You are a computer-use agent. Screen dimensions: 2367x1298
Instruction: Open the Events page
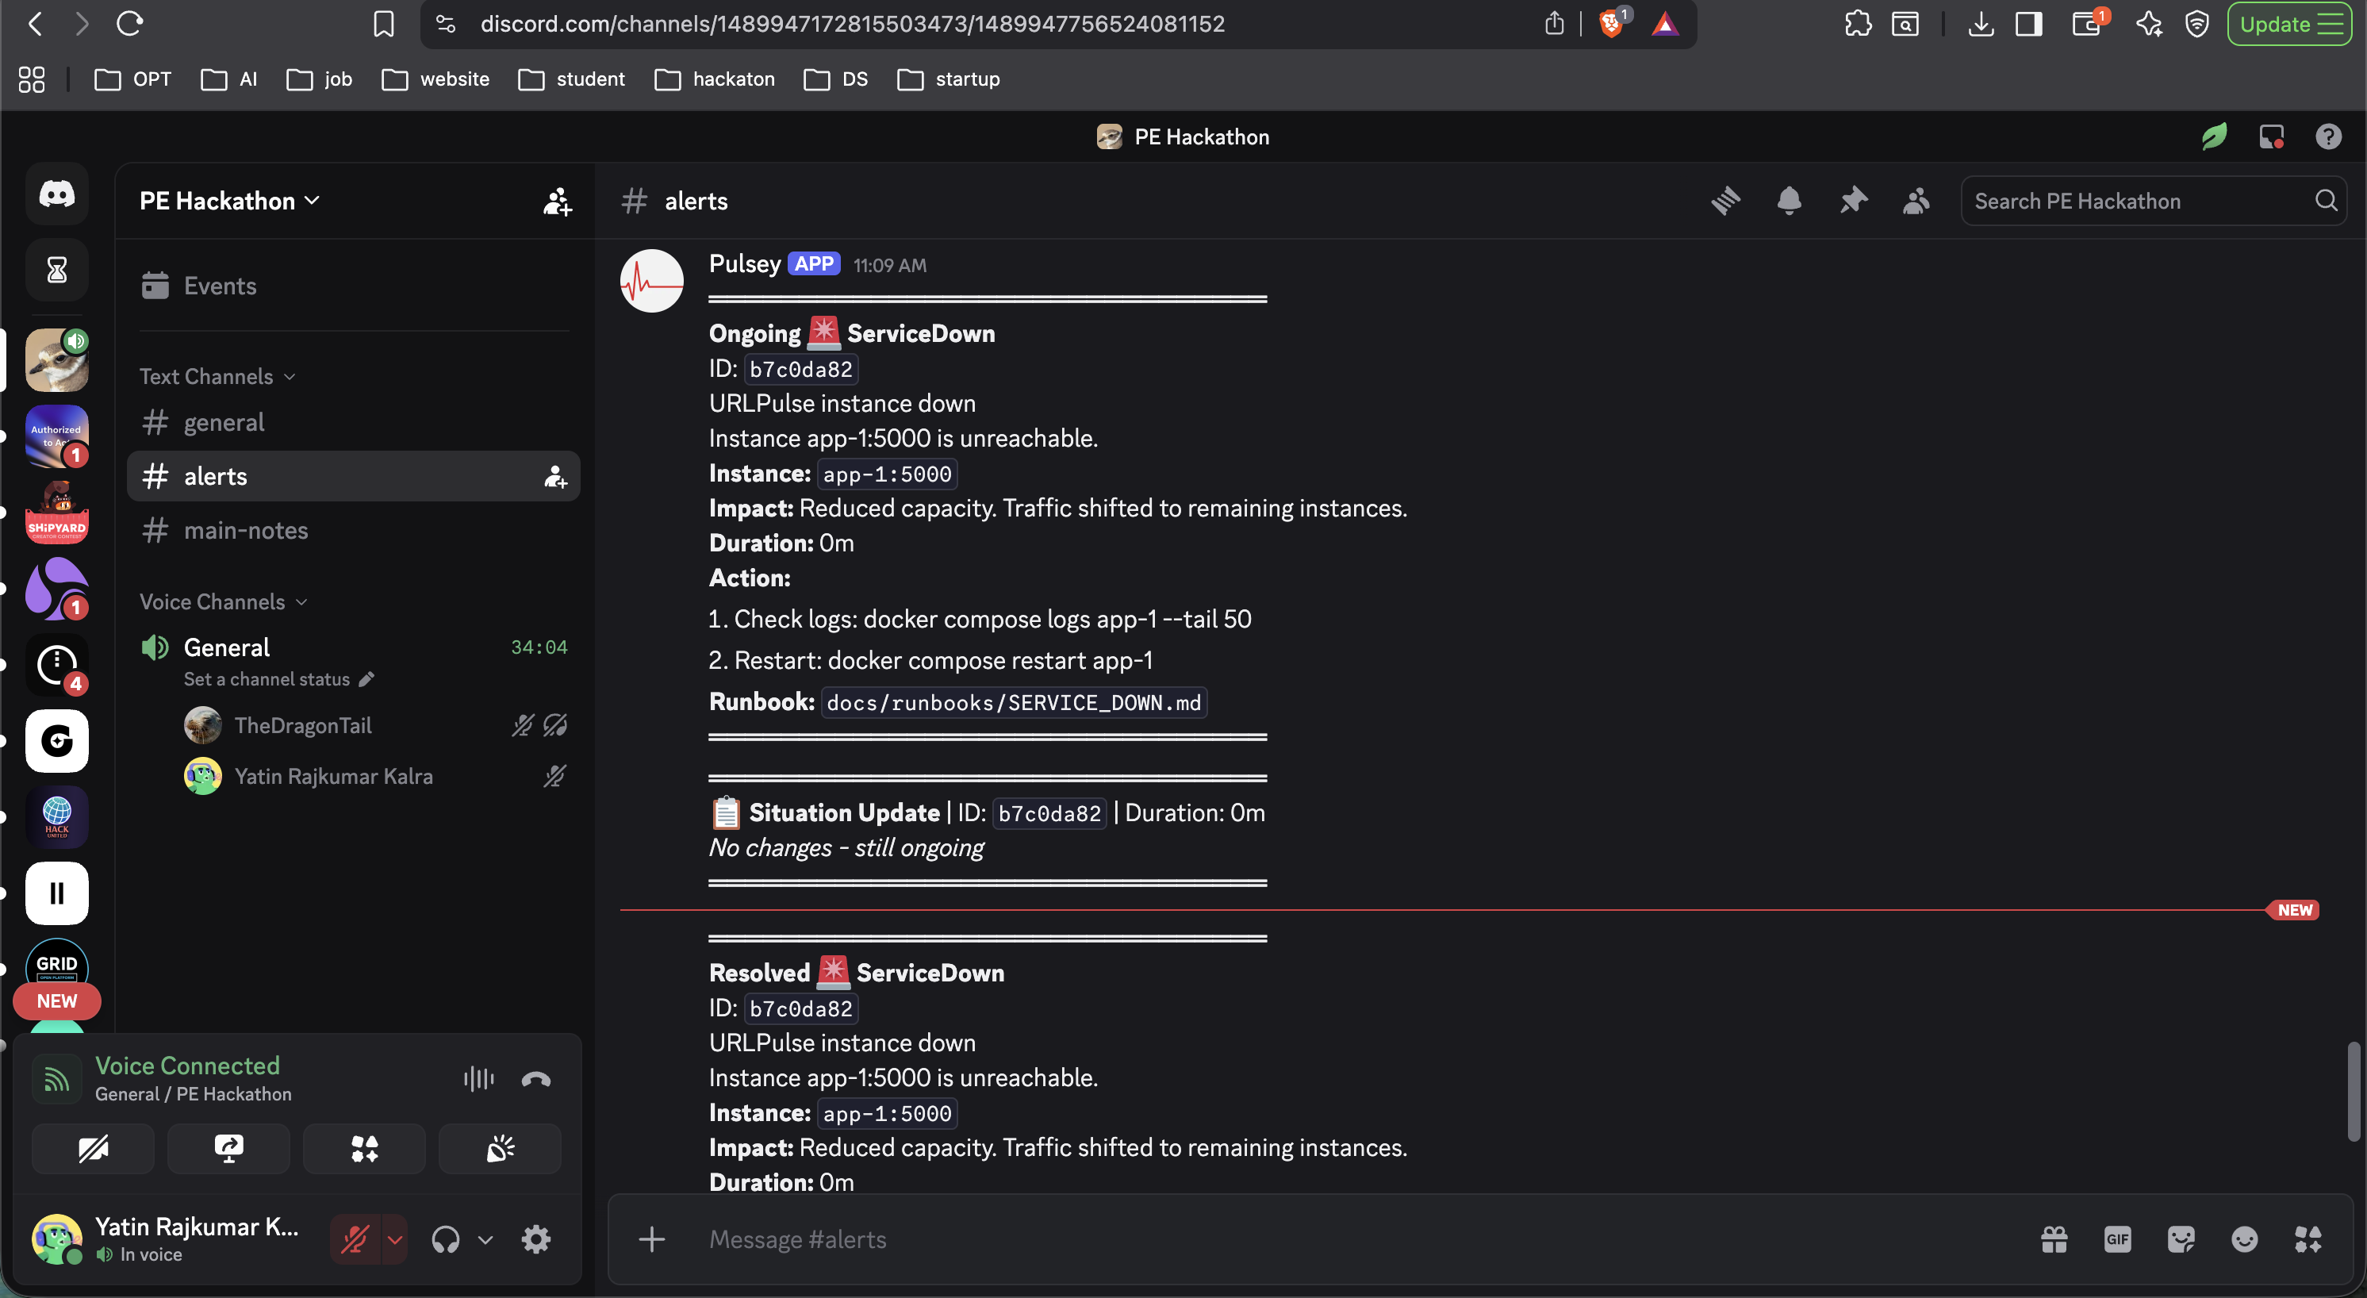(x=220, y=286)
